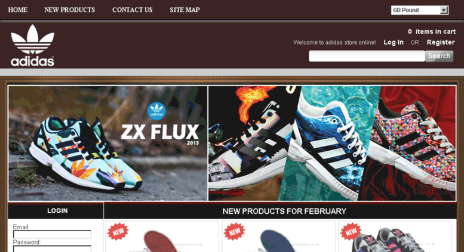Open the CONTACT US page

[x=133, y=10]
